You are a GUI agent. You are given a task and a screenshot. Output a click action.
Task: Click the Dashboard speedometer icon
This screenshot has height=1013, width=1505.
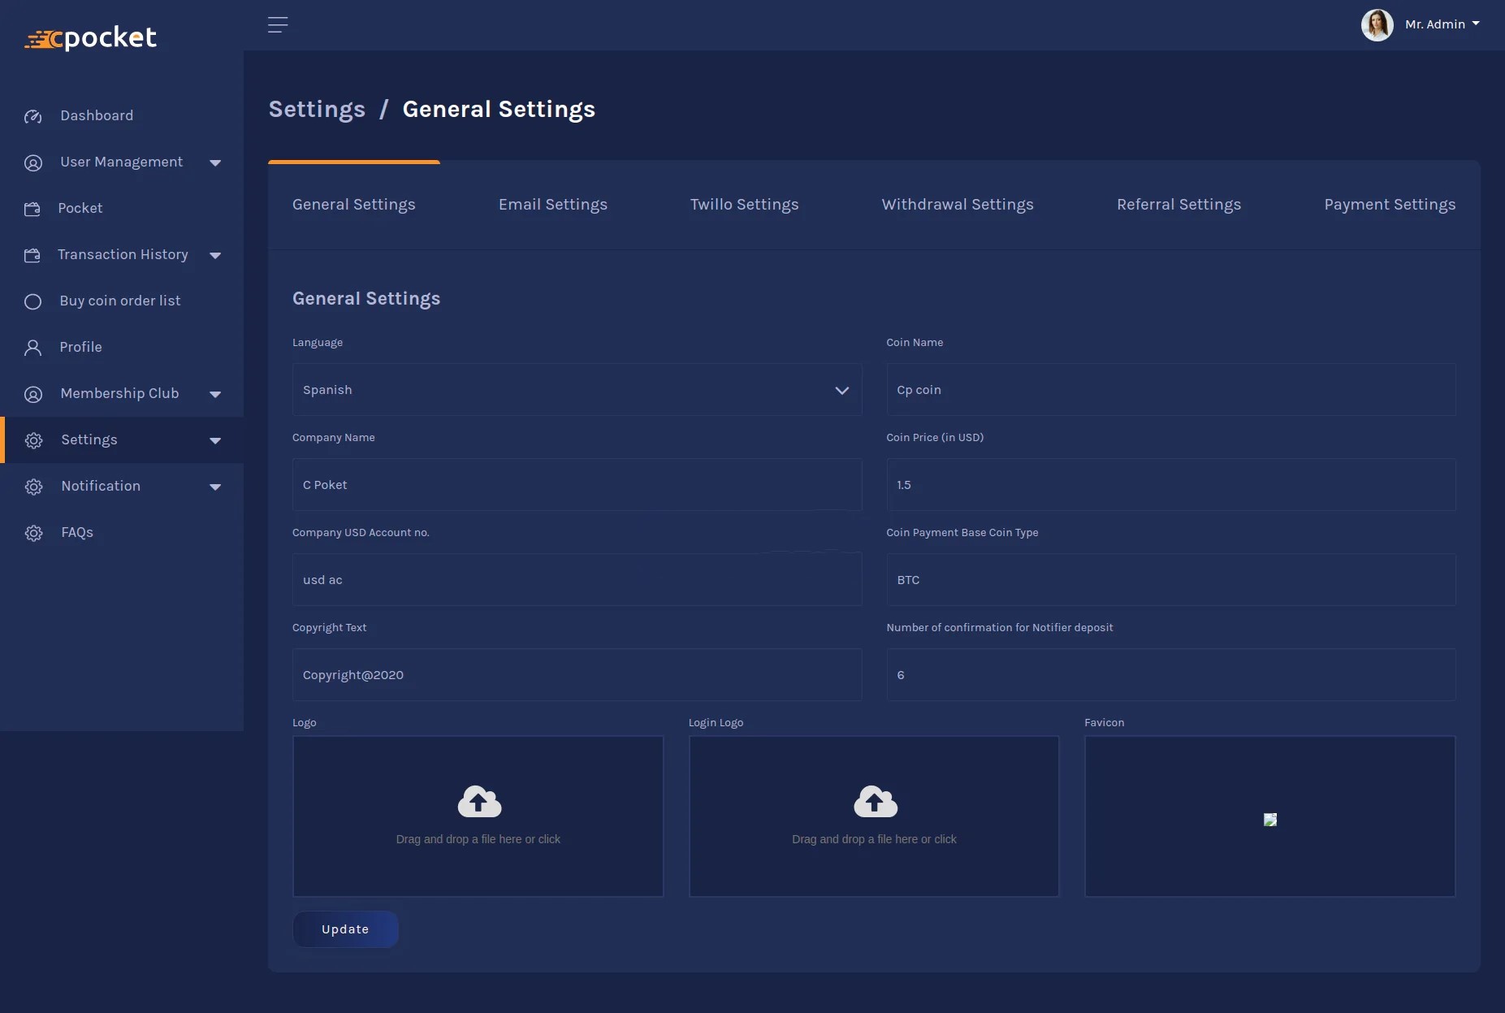[x=33, y=116]
